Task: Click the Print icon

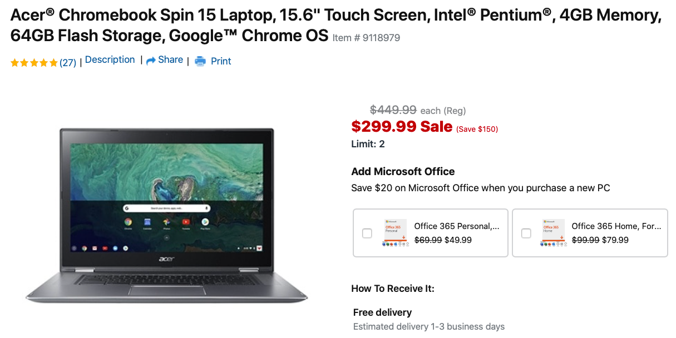Action: 199,61
